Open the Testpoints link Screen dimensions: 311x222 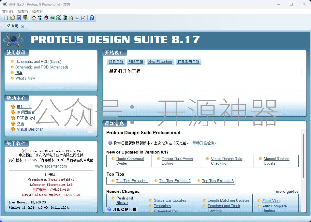(162, 206)
